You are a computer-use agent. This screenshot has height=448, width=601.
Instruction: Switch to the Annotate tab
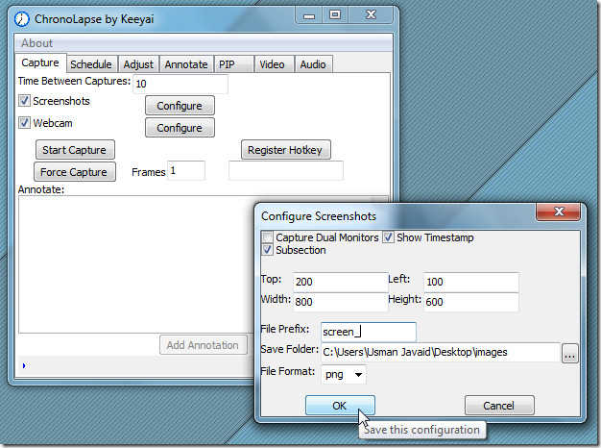186,64
